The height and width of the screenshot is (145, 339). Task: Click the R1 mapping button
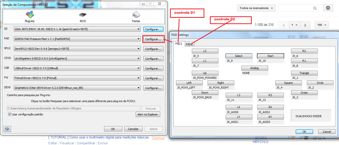(x=304, y=61)
